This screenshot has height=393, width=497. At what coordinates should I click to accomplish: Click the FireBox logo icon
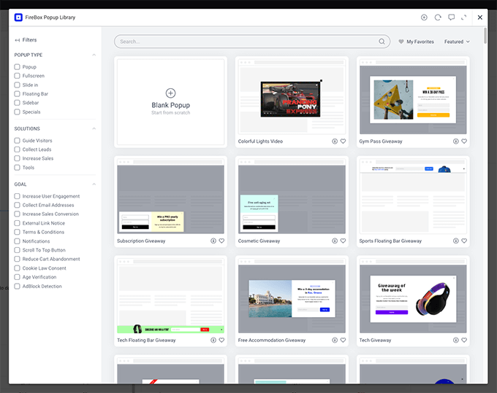[18, 17]
